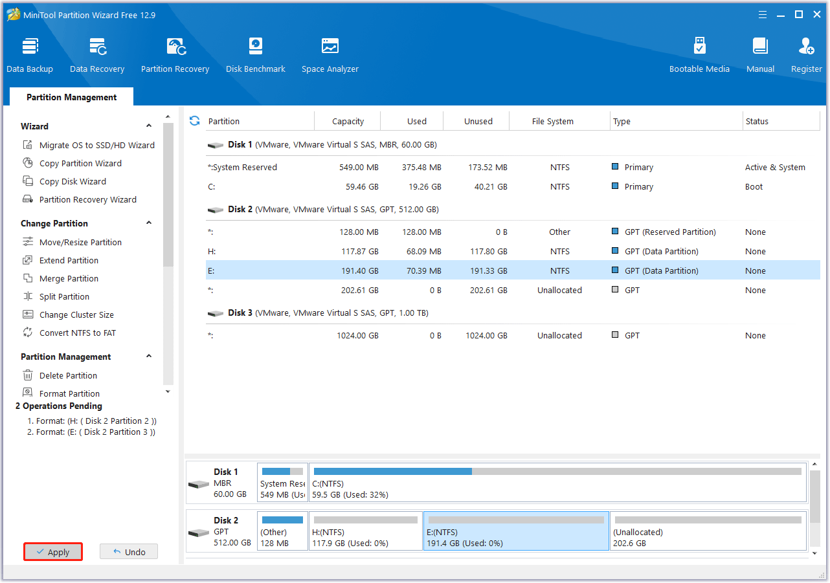Image resolution: width=830 pixels, height=583 pixels.
Task: Select Unallocated 202.6 GB block in disk map
Action: [x=708, y=531]
